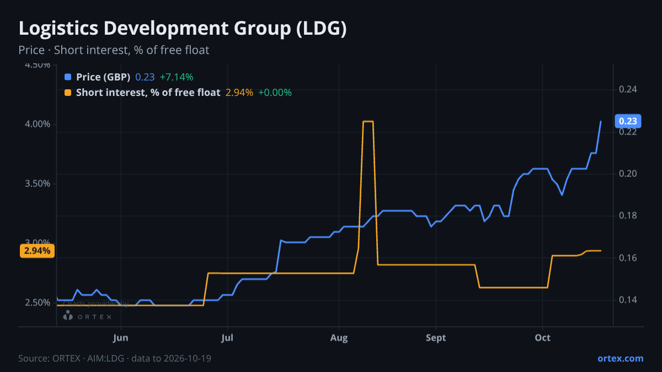Click the Source: ORTEX · AIM:LDG footer text

(115, 358)
